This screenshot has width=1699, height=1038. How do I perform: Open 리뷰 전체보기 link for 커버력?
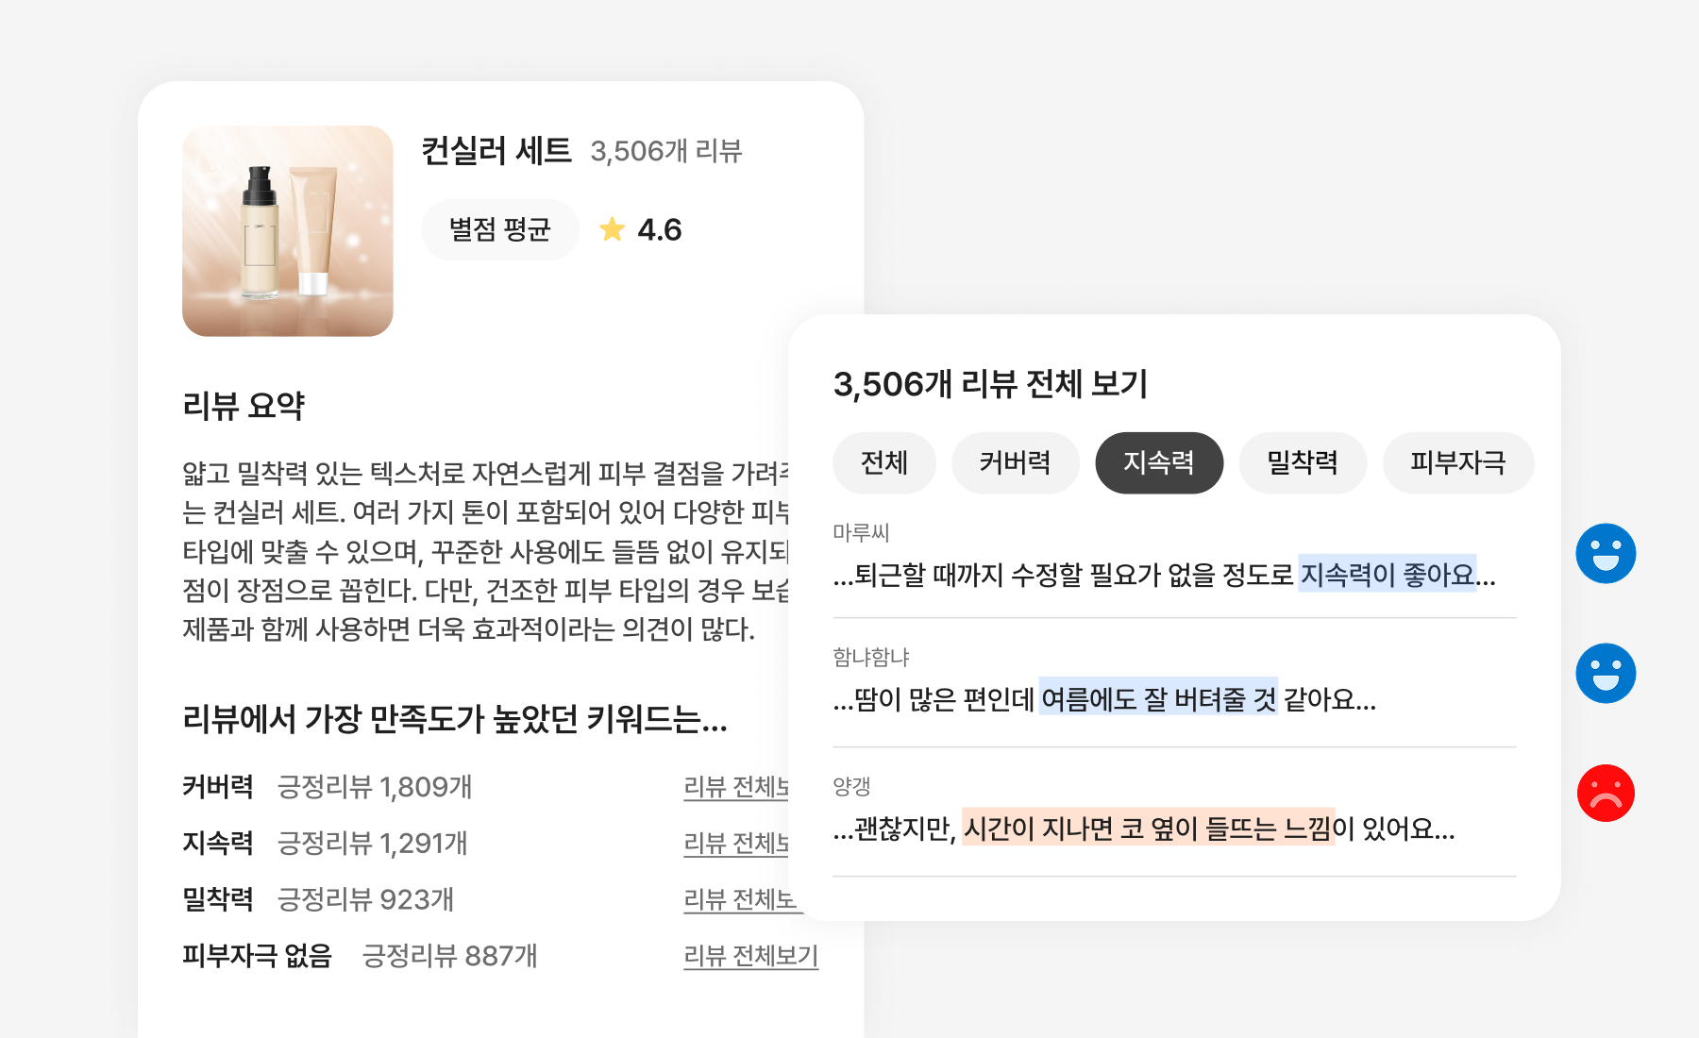coord(735,787)
